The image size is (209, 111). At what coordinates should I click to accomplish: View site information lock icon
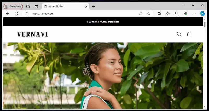(x=27, y=14)
